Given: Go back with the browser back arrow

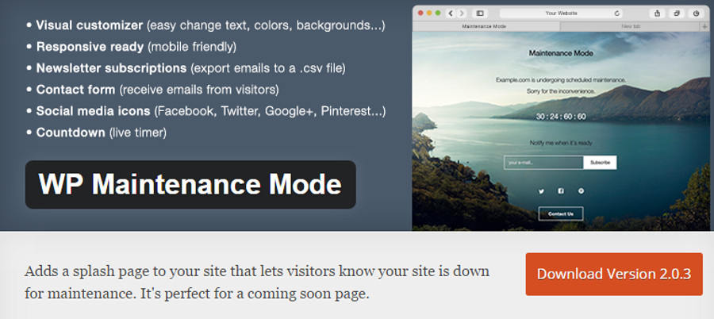Looking at the screenshot, I should 451,13.
